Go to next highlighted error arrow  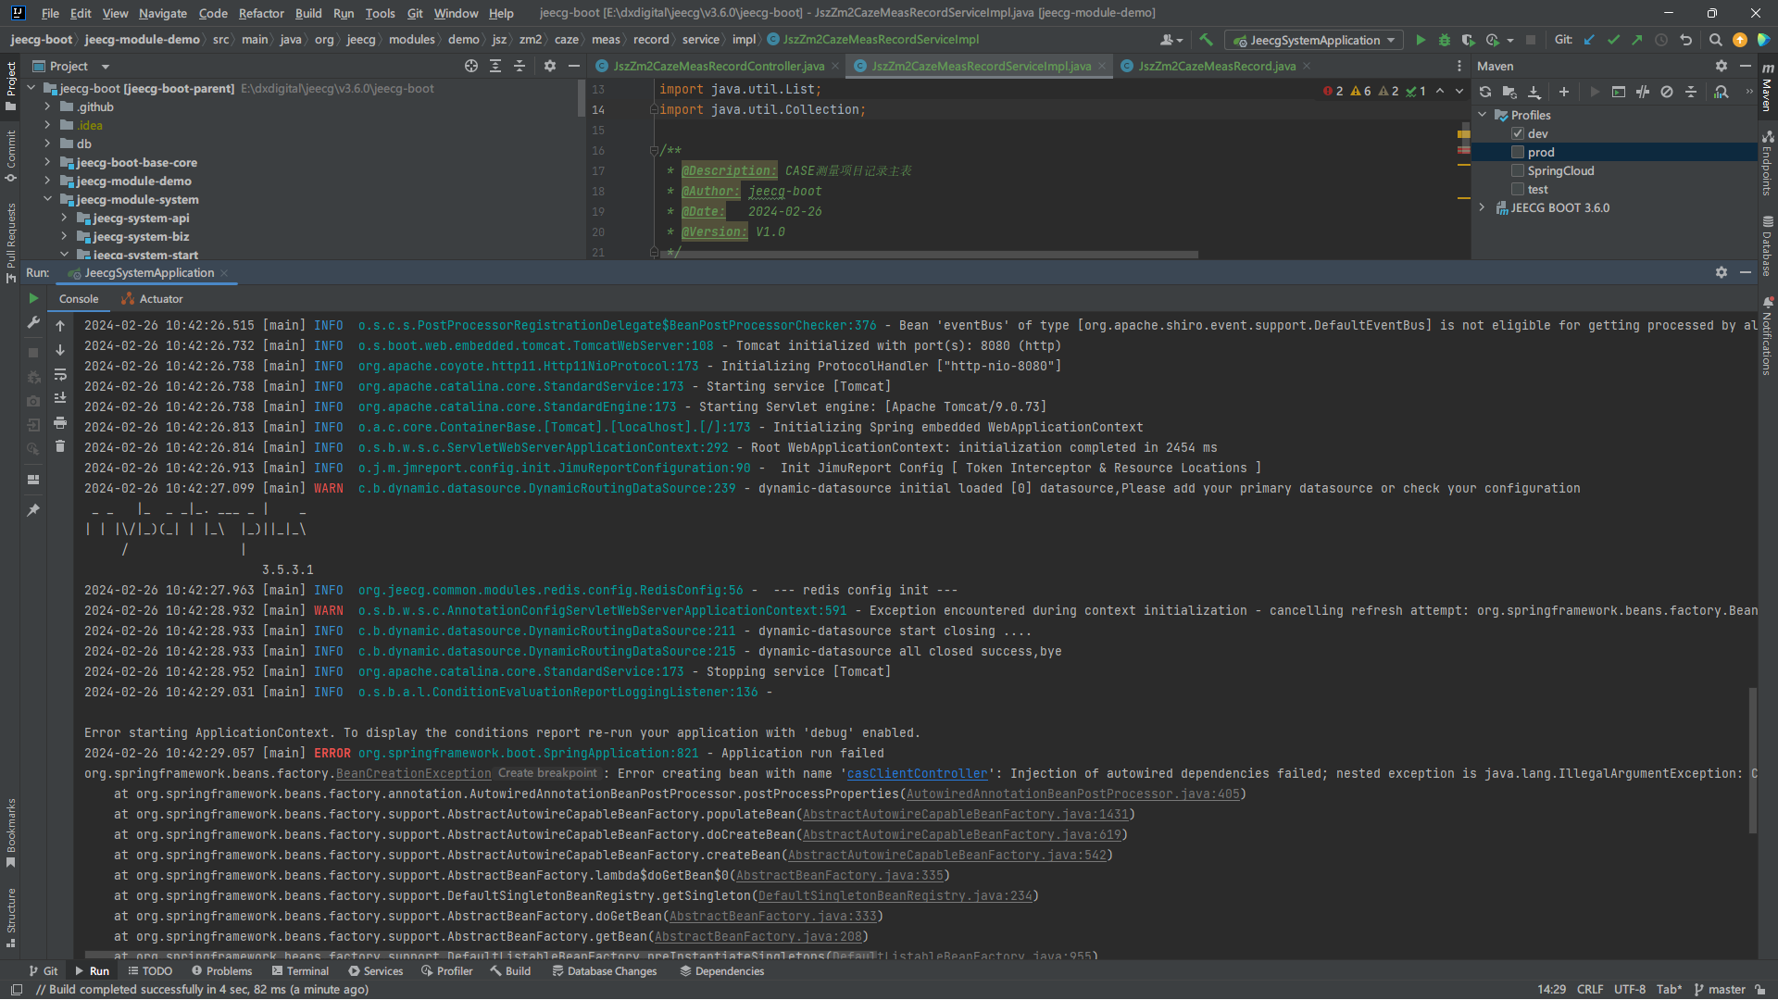[1459, 91]
